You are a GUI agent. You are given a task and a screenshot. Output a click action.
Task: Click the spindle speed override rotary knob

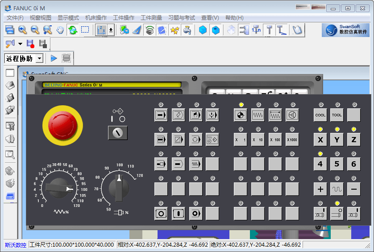pos(119,188)
